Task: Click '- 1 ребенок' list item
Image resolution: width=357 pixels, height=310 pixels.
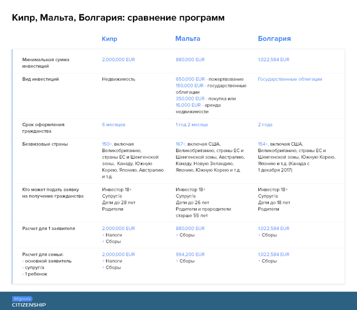Action: pyautogui.click(x=35, y=274)
